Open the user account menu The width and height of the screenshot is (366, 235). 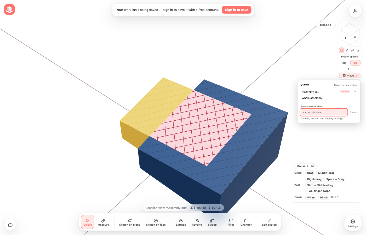[x=355, y=11]
